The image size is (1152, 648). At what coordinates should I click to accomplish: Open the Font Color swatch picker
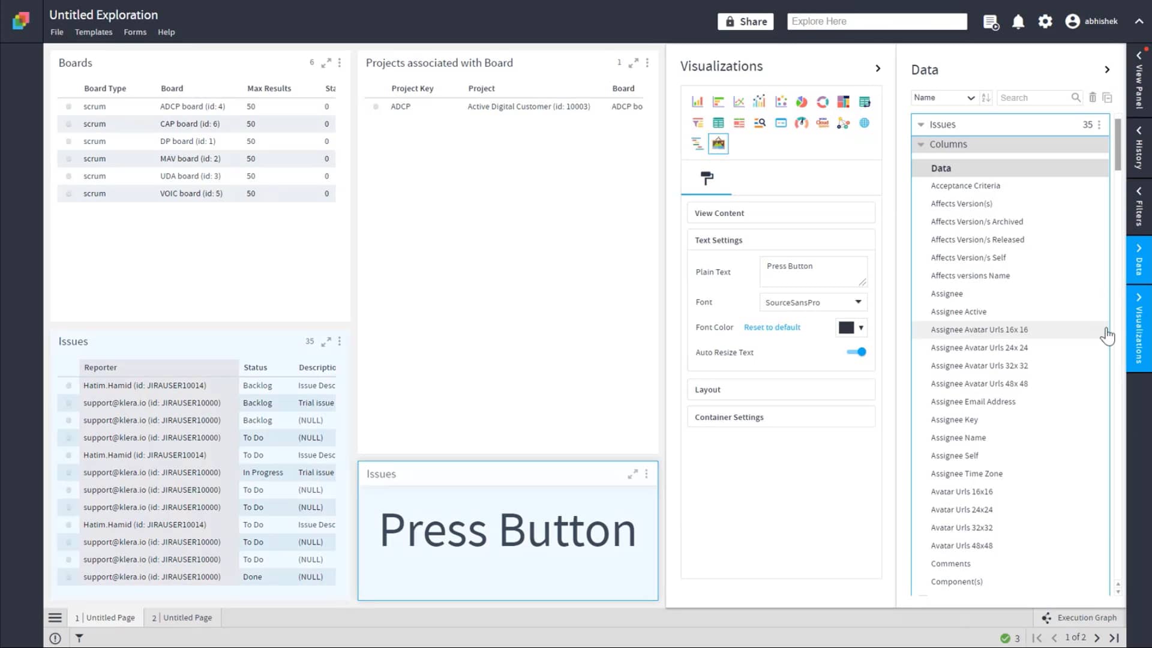pos(851,328)
